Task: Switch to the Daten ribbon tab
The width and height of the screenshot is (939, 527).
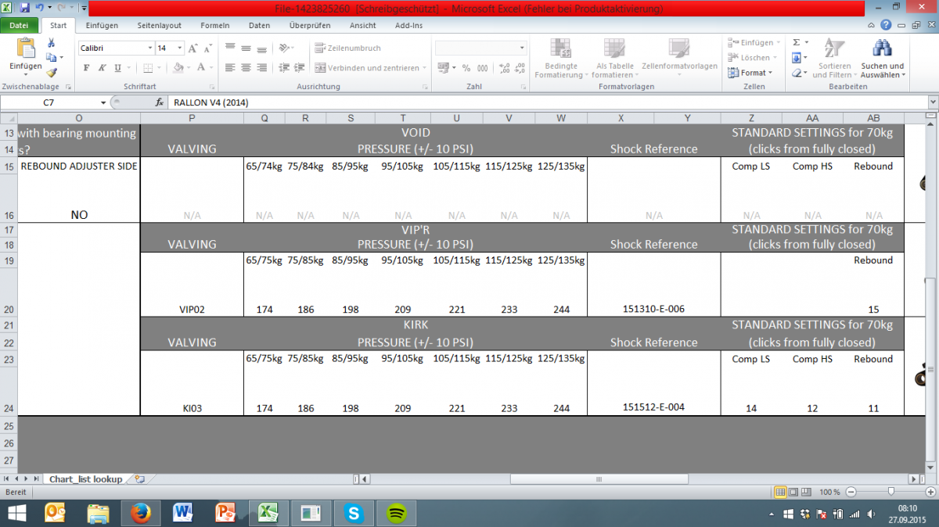Action: [259, 25]
